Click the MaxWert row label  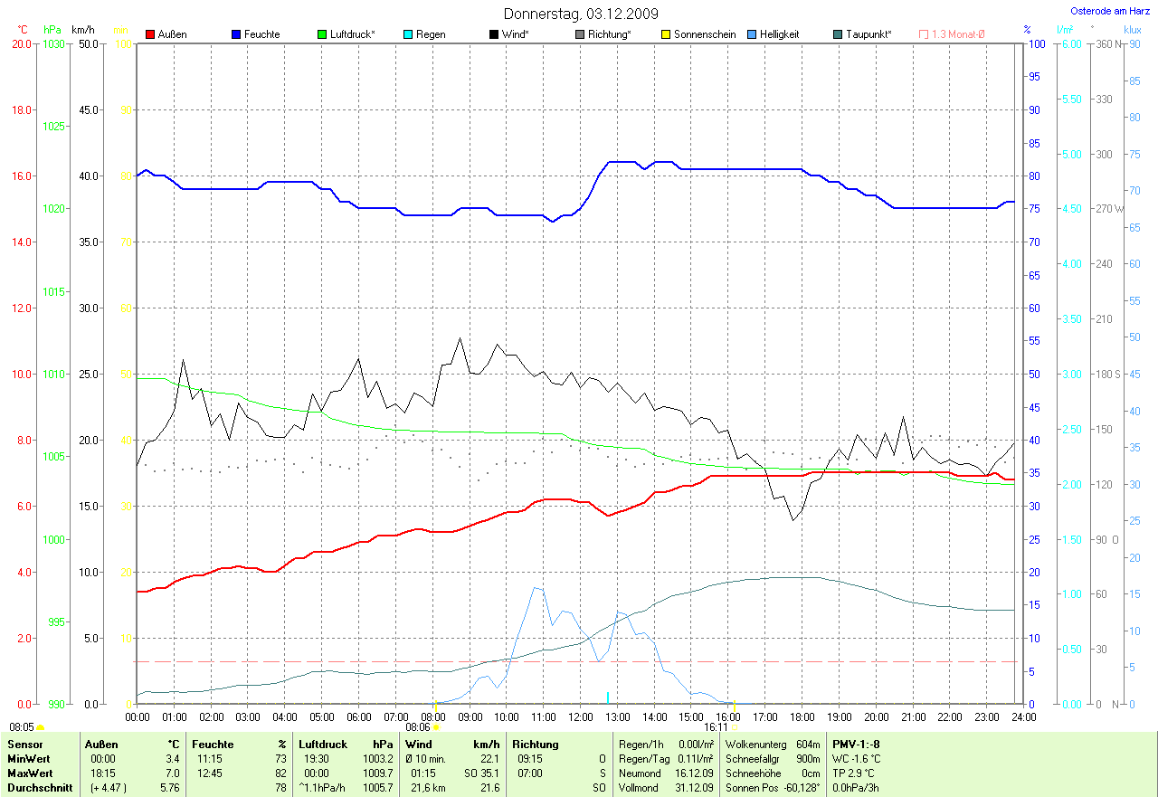[28, 773]
